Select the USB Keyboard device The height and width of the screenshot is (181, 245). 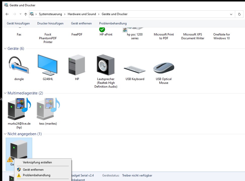(x=135, y=69)
